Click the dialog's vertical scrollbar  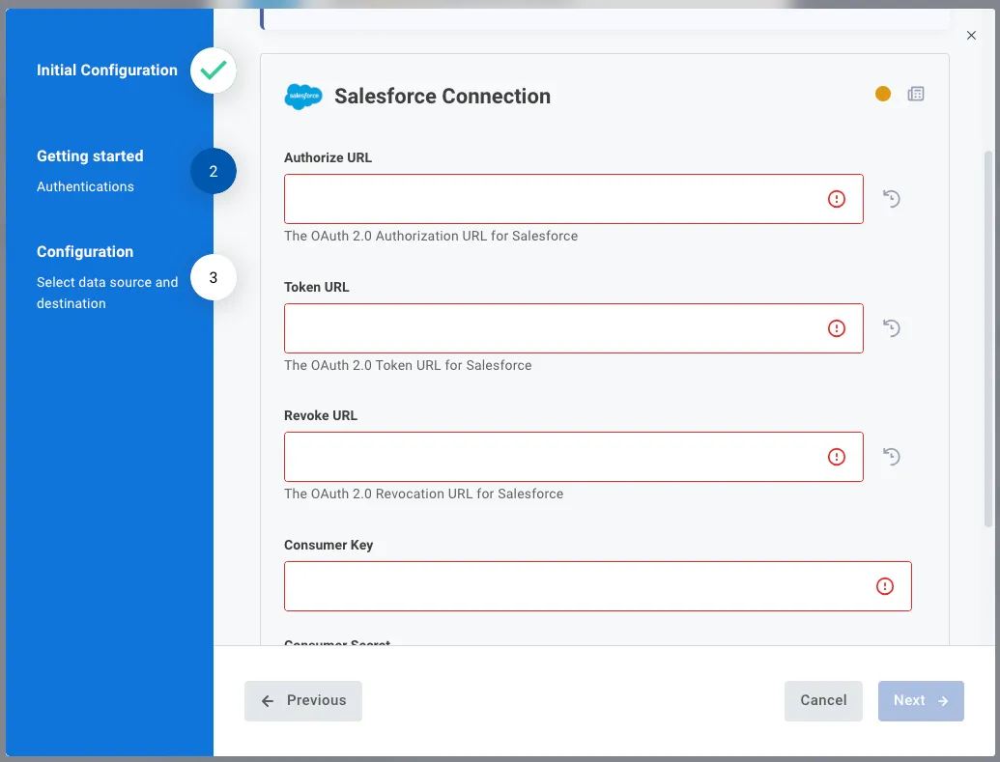[x=988, y=339]
